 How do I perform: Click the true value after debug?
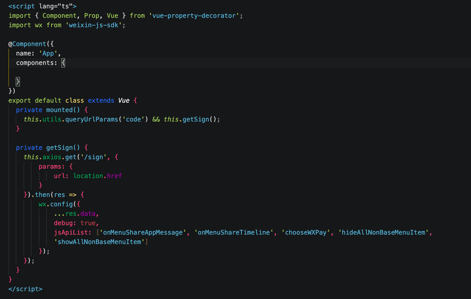tap(88, 223)
